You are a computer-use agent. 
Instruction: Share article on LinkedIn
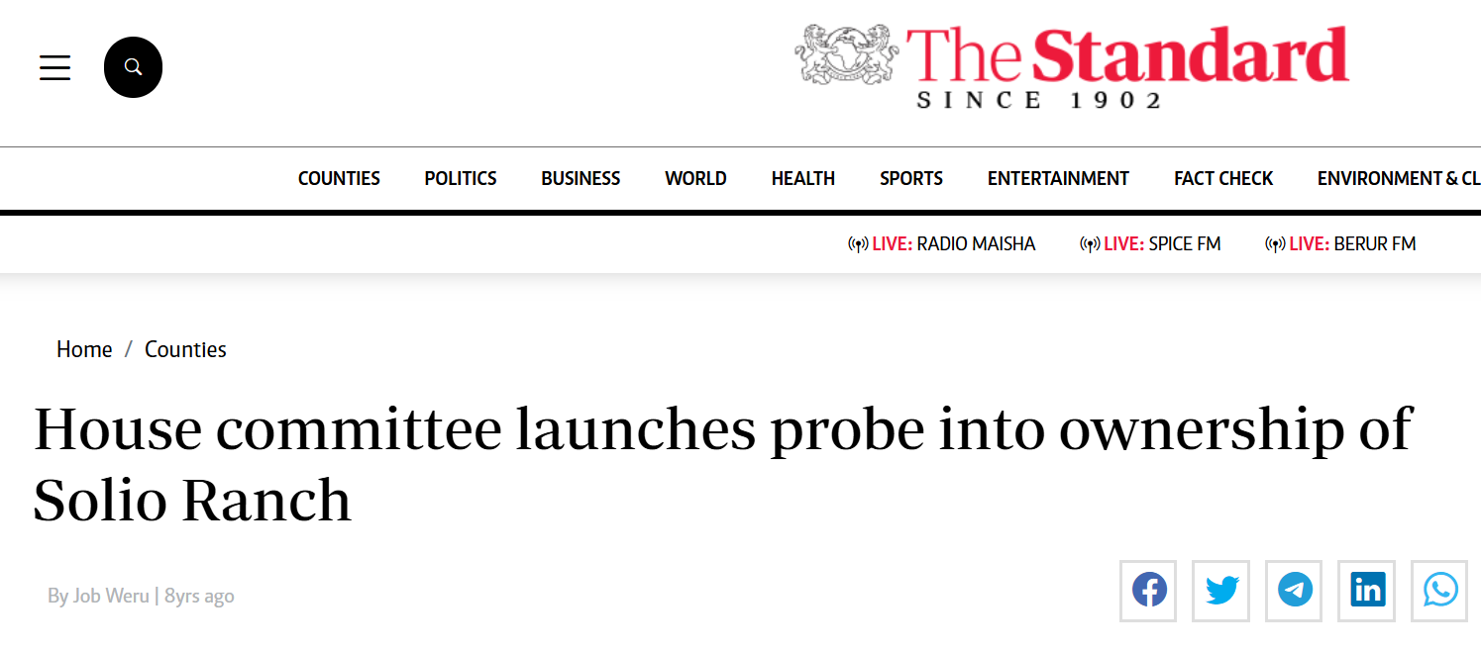pyautogui.click(x=1367, y=591)
